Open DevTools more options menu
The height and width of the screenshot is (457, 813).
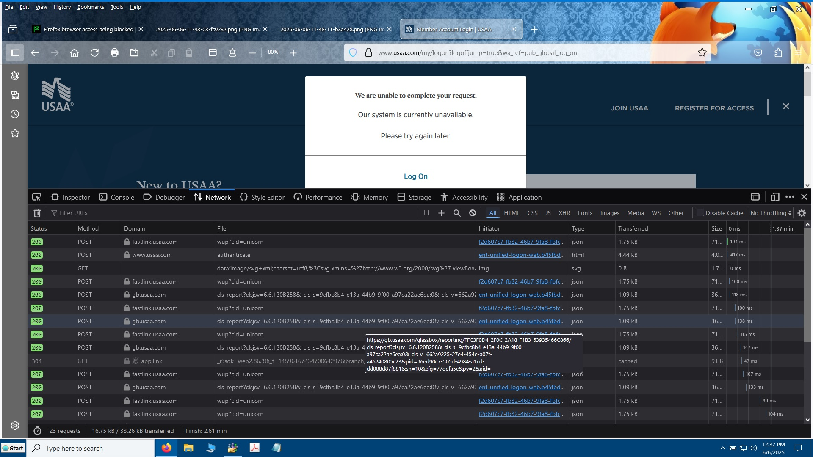coord(790,197)
